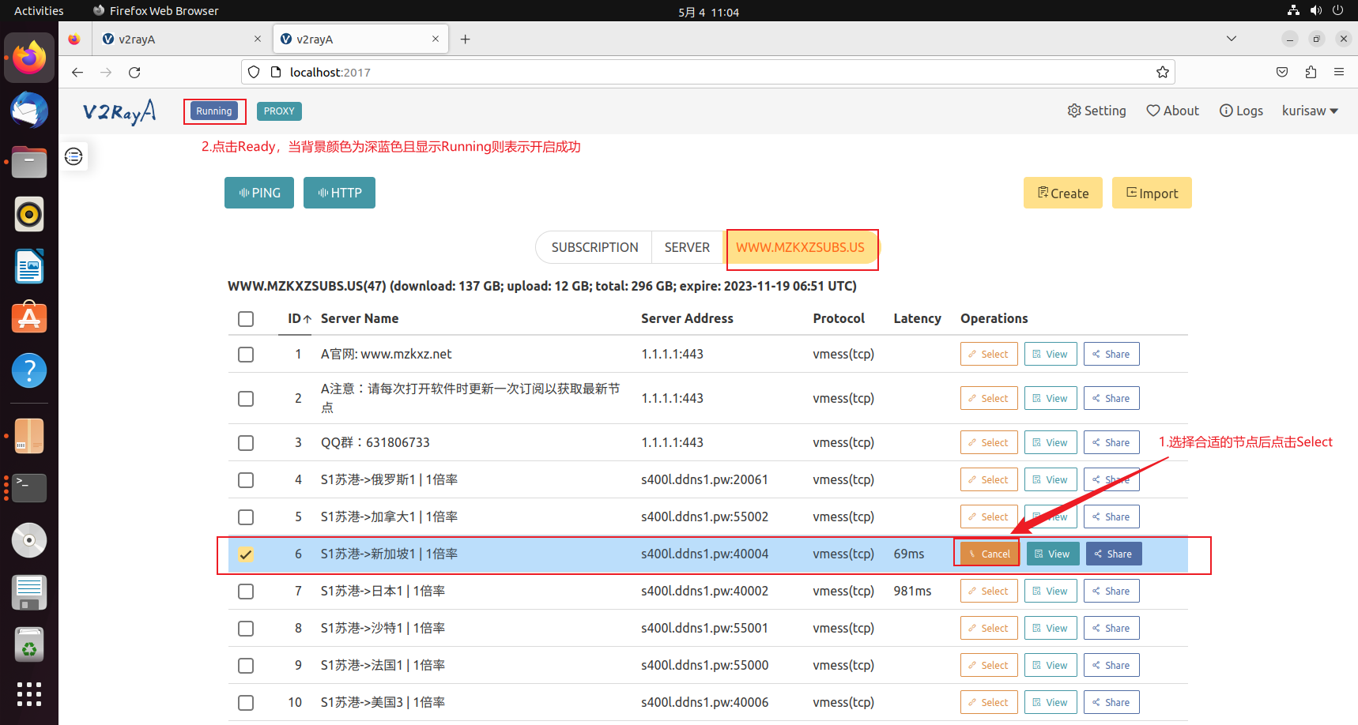Image resolution: width=1358 pixels, height=725 pixels.
Task: Open LibreOffice Writer from the dock
Action: (29, 266)
